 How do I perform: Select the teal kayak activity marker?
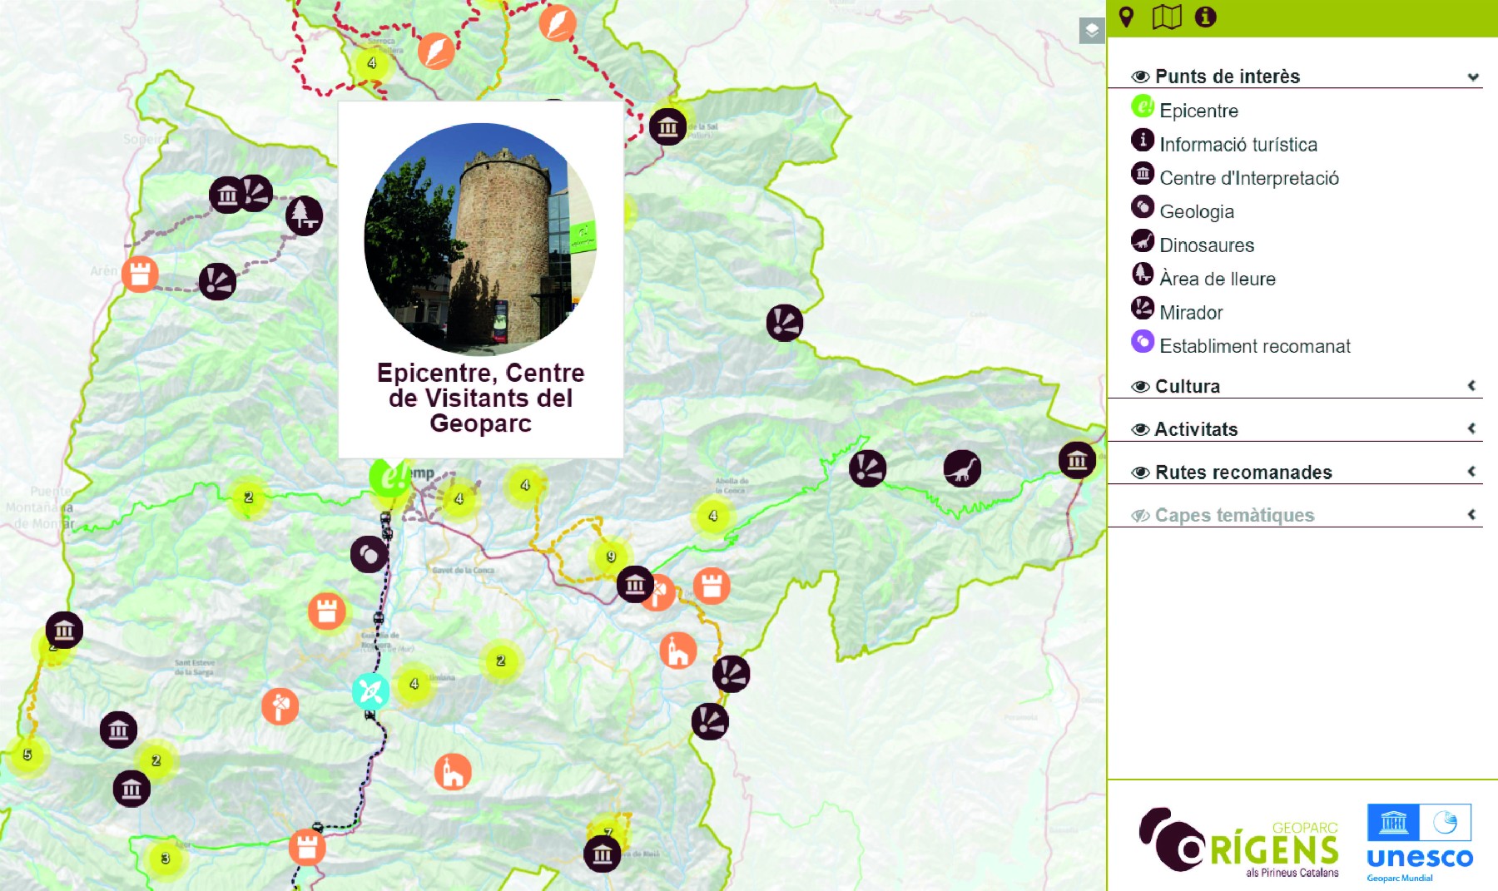pyautogui.click(x=370, y=691)
